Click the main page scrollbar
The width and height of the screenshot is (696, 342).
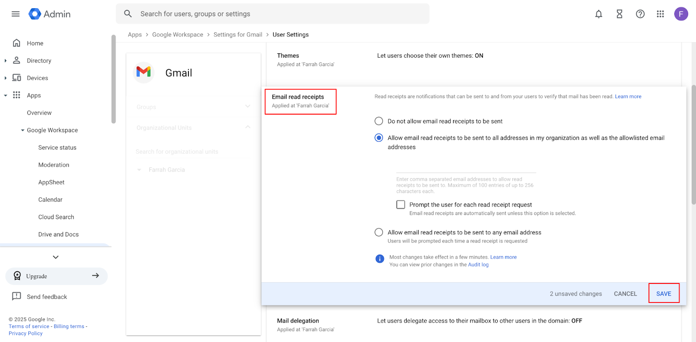point(693,145)
